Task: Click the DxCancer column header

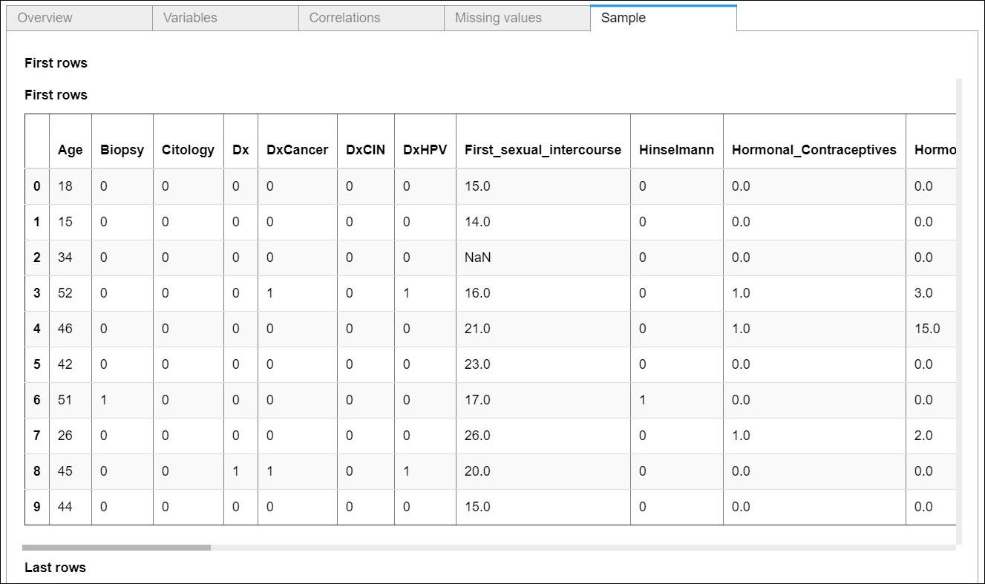Action: (297, 149)
